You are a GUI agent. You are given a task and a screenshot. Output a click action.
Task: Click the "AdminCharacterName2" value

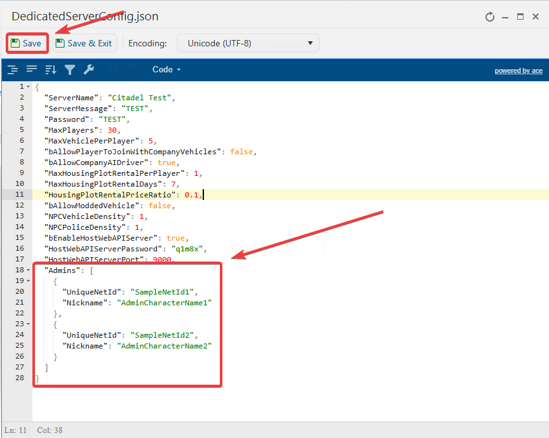point(164,346)
